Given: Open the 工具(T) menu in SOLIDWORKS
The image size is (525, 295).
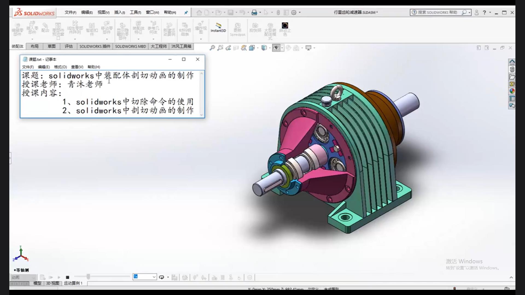Looking at the screenshot, I should click(135, 13).
